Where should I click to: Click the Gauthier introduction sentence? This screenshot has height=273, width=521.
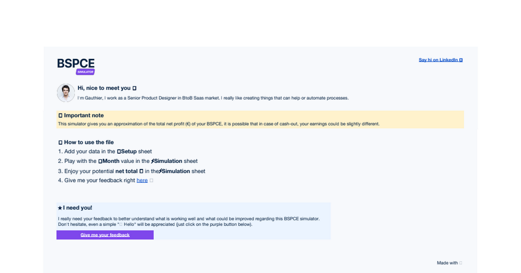pyautogui.click(x=213, y=98)
